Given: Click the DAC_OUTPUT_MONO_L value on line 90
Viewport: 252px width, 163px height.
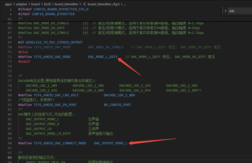Looking at the screenshot, I should (x=111, y=143).
